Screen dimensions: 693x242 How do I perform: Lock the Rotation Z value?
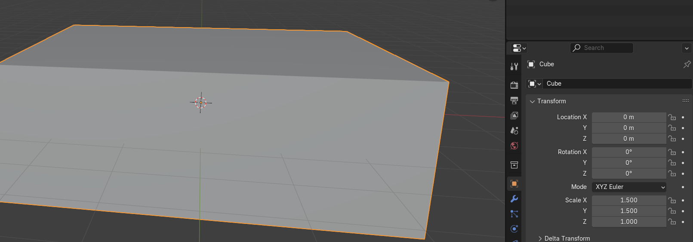click(672, 174)
